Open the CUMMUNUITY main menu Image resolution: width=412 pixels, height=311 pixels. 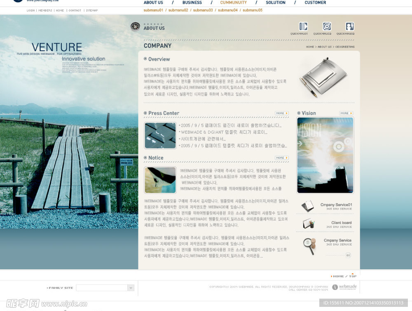pos(233,2)
